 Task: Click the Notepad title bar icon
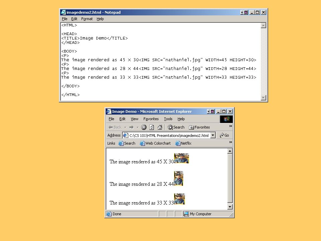coord(63,12)
